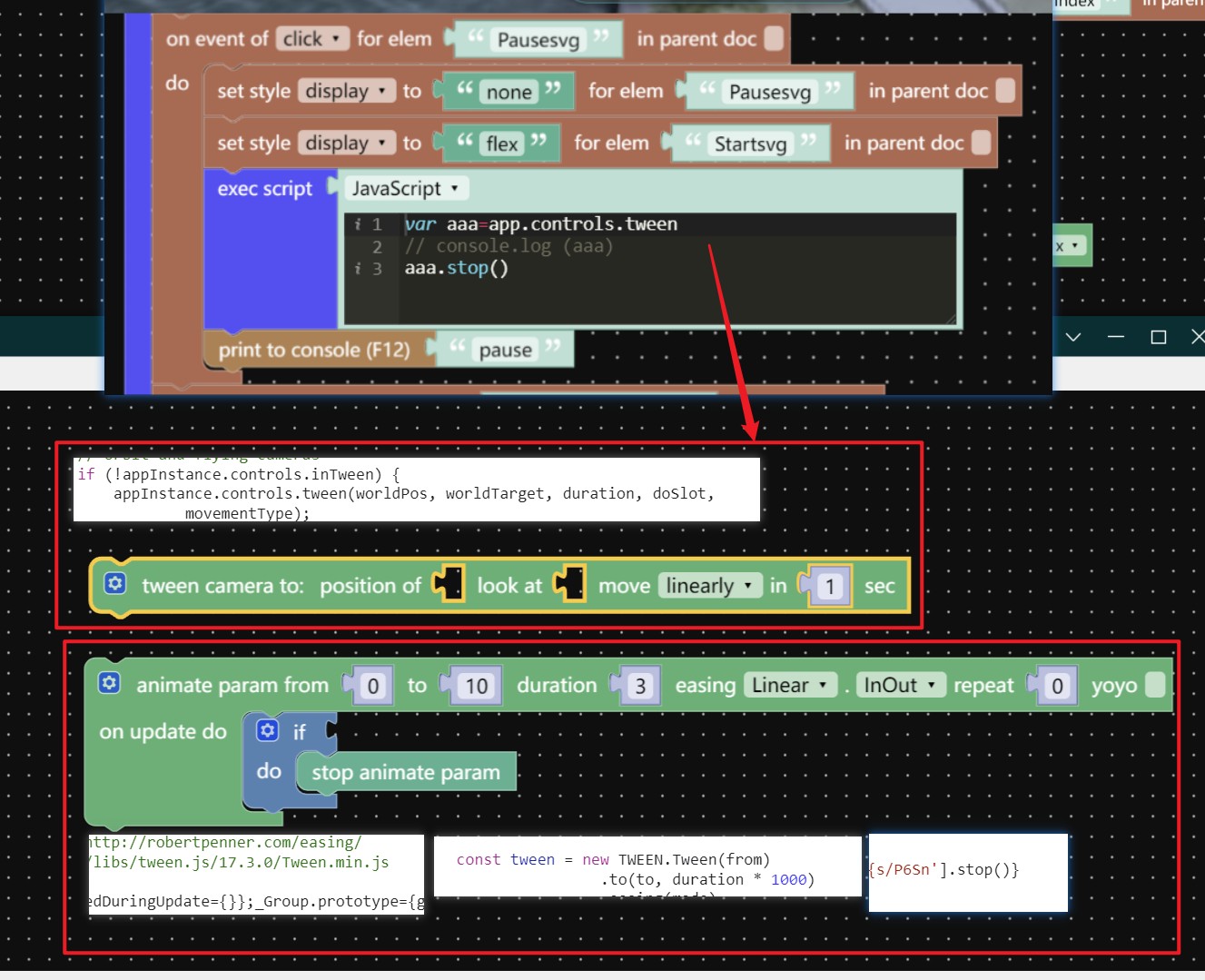The width and height of the screenshot is (1205, 980).
Task: Click the to value 10 field
Action: (477, 686)
